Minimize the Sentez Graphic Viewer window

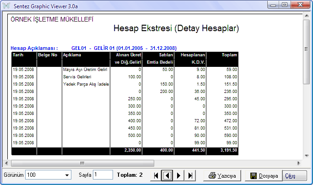point(274,5)
